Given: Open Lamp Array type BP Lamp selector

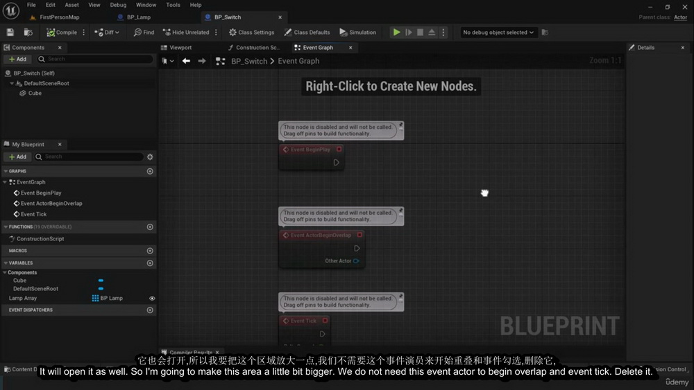Looking at the screenshot, I should (107, 299).
